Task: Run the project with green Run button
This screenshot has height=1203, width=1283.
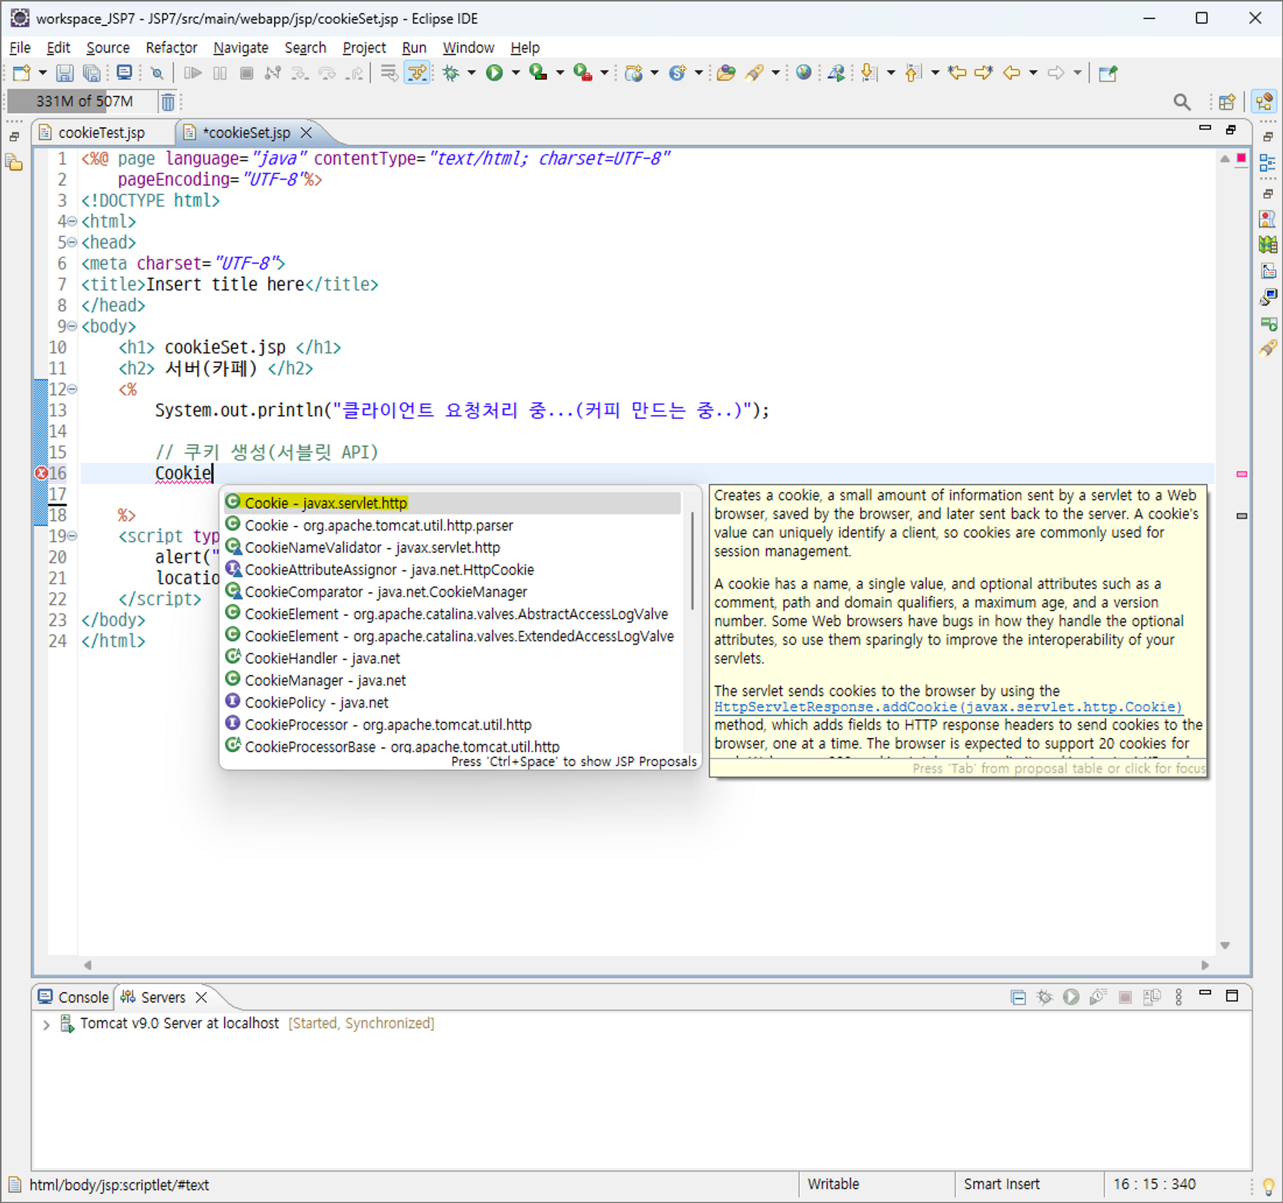Action: coord(495,73)
